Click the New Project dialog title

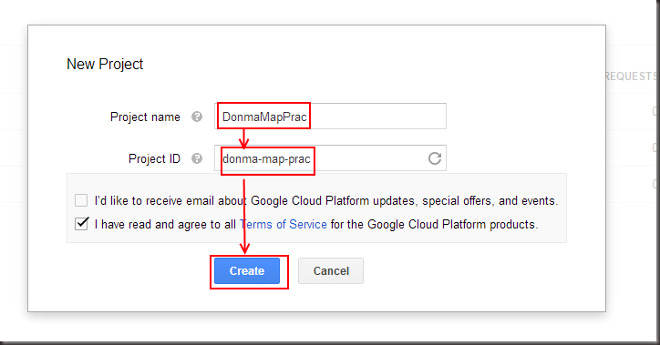coord(105,65)
